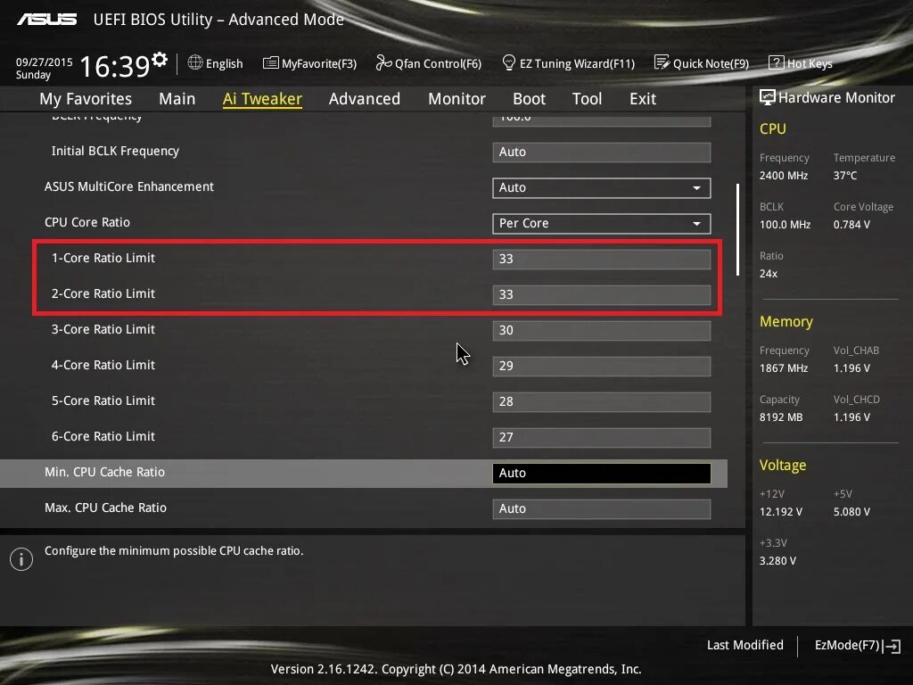Open the Monitor tab
Viewport: 913px width, 685px height.
coord(456,99)
